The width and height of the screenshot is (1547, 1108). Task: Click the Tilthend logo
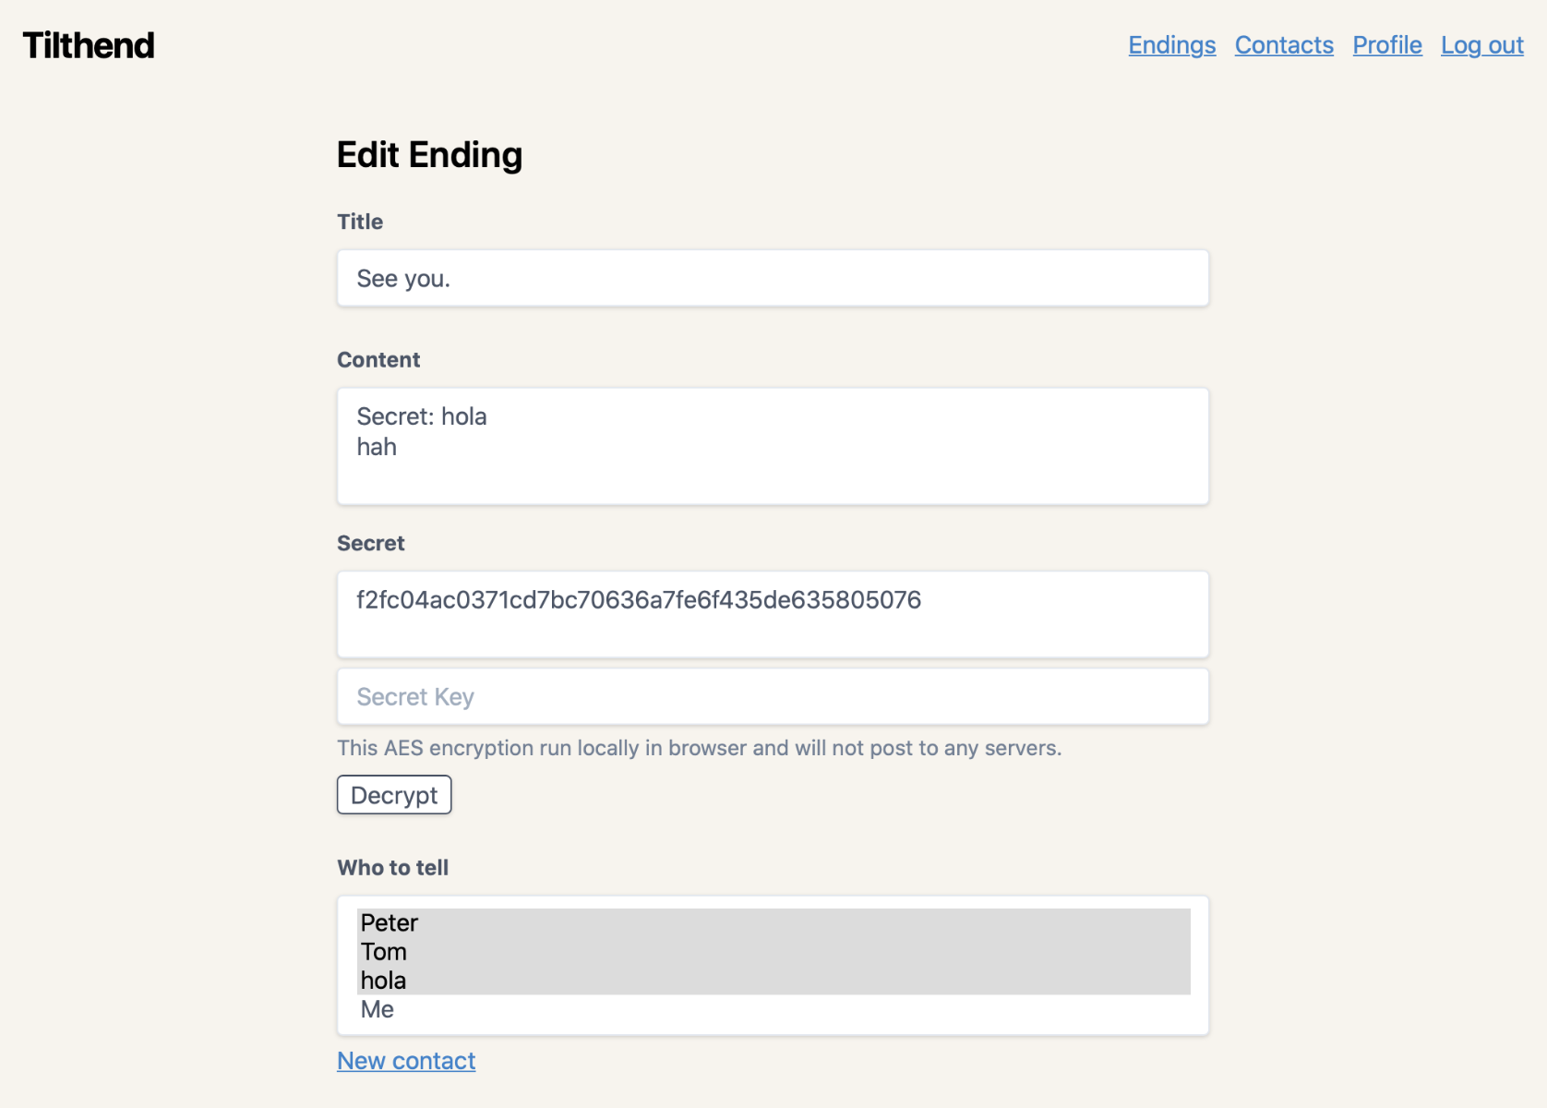(89, 45)
